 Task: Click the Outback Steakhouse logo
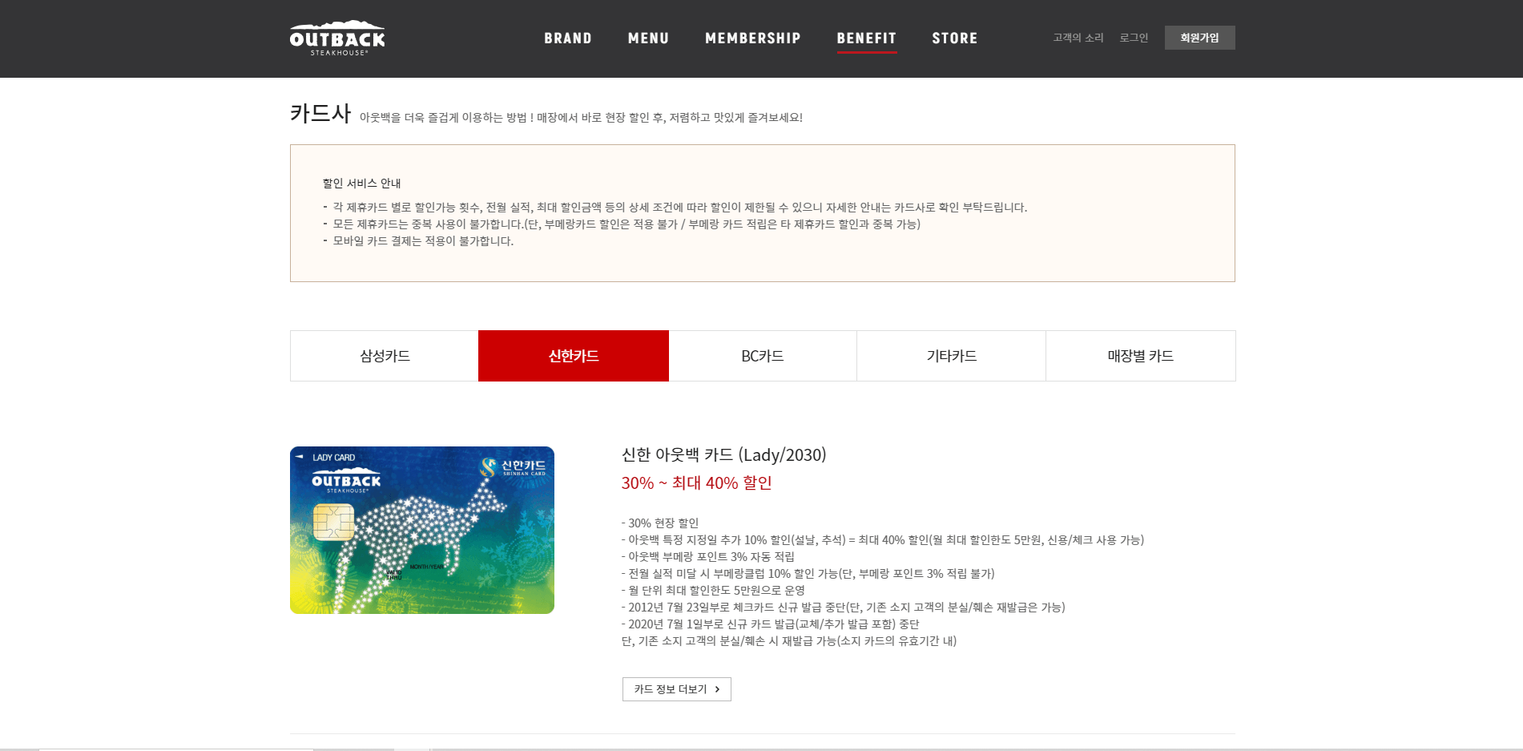coord(337,38)
